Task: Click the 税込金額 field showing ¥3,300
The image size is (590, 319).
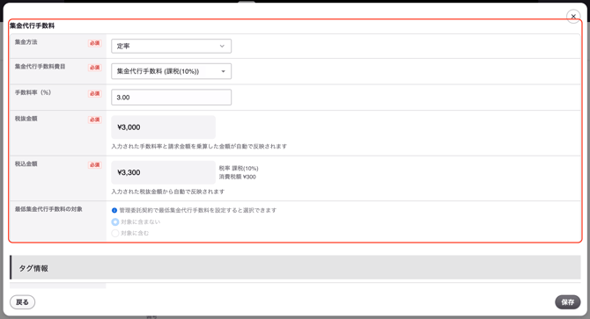Action: [x=163, y=172]
